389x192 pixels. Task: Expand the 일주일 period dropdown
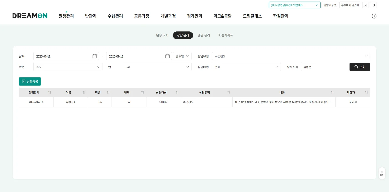(182, 56)
